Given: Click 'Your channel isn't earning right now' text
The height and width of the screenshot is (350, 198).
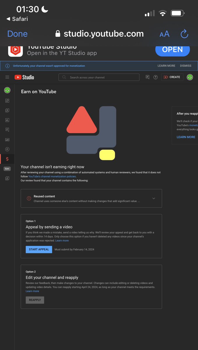Looking at the screenshot, I should coord(52,167).
